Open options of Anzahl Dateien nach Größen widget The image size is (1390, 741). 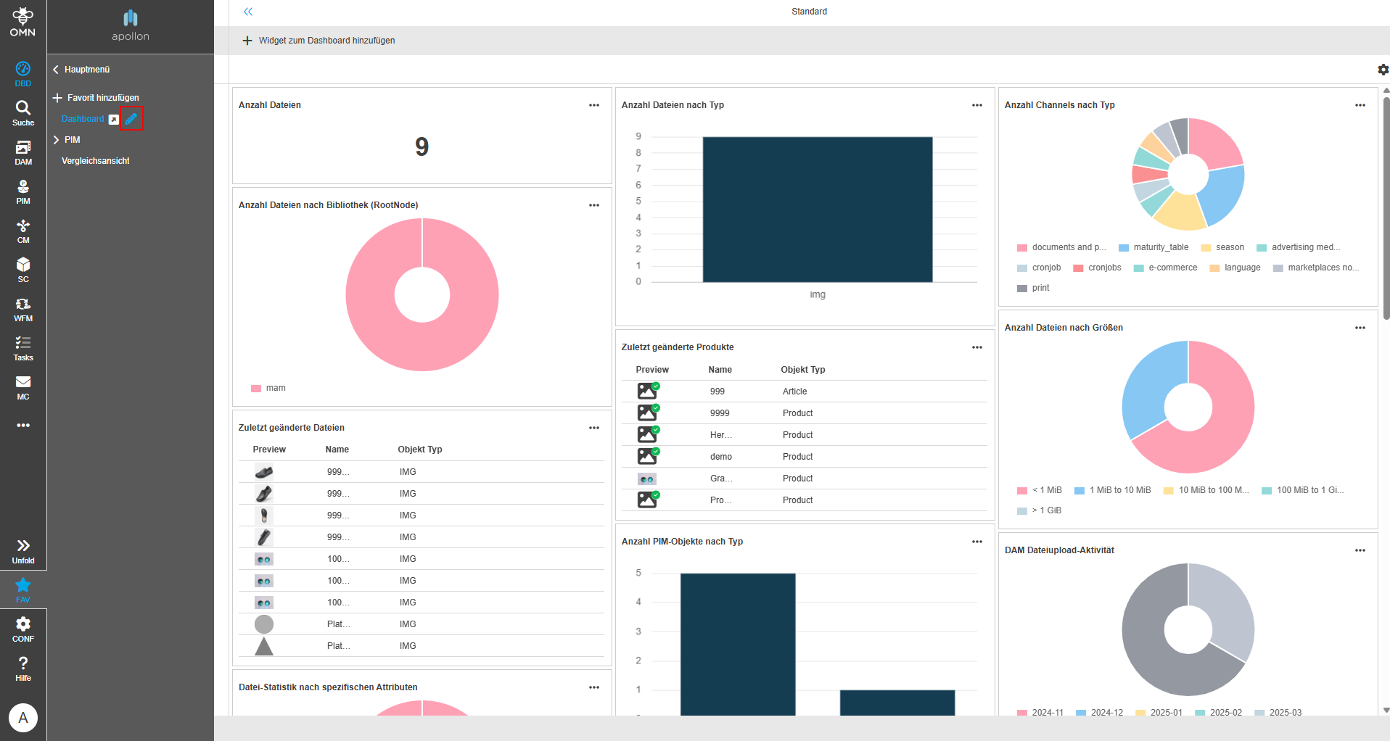pos(1360,328)
